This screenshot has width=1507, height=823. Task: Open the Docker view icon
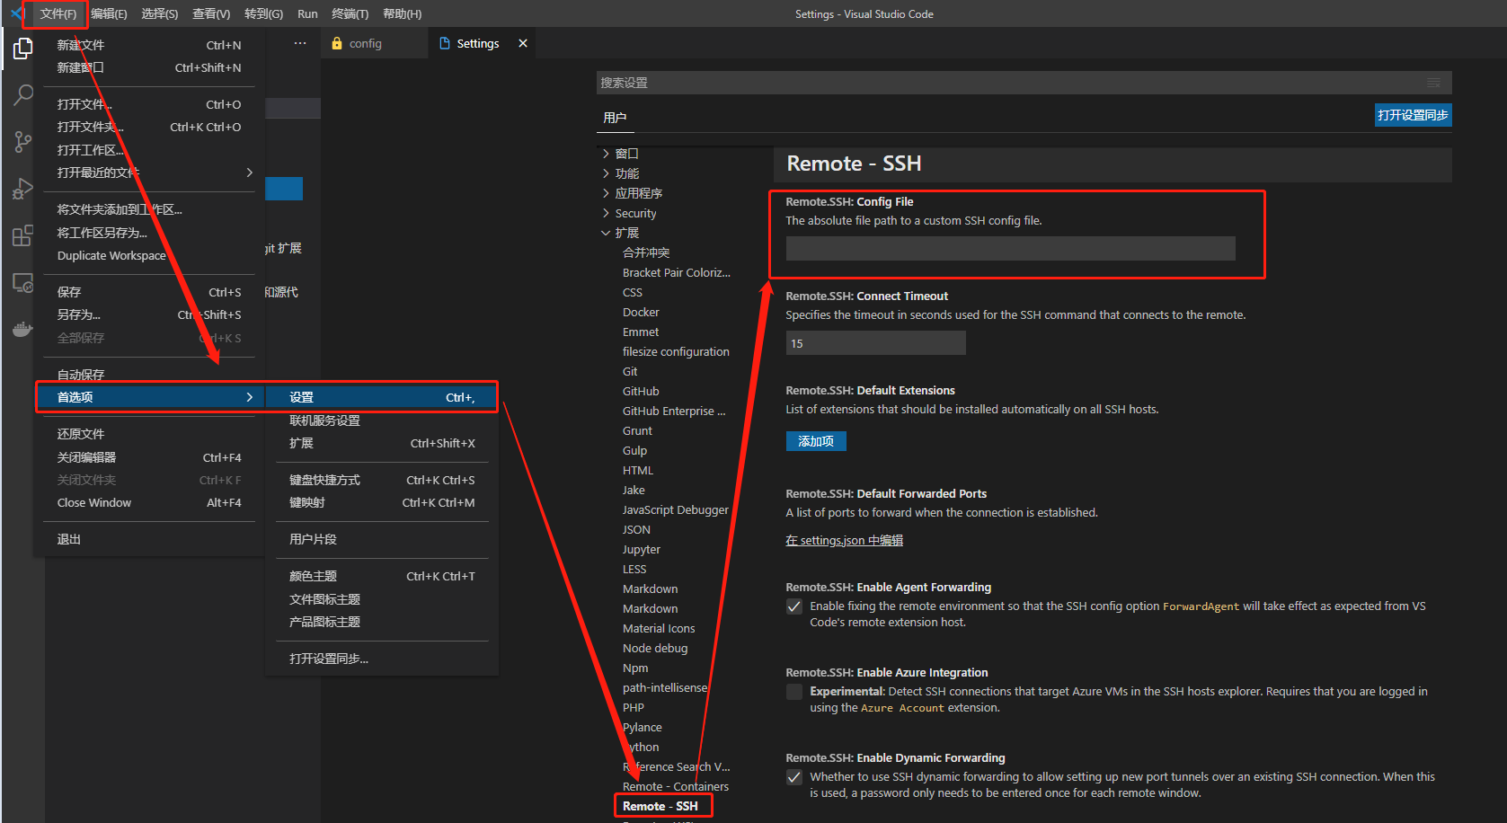(22, 329)
